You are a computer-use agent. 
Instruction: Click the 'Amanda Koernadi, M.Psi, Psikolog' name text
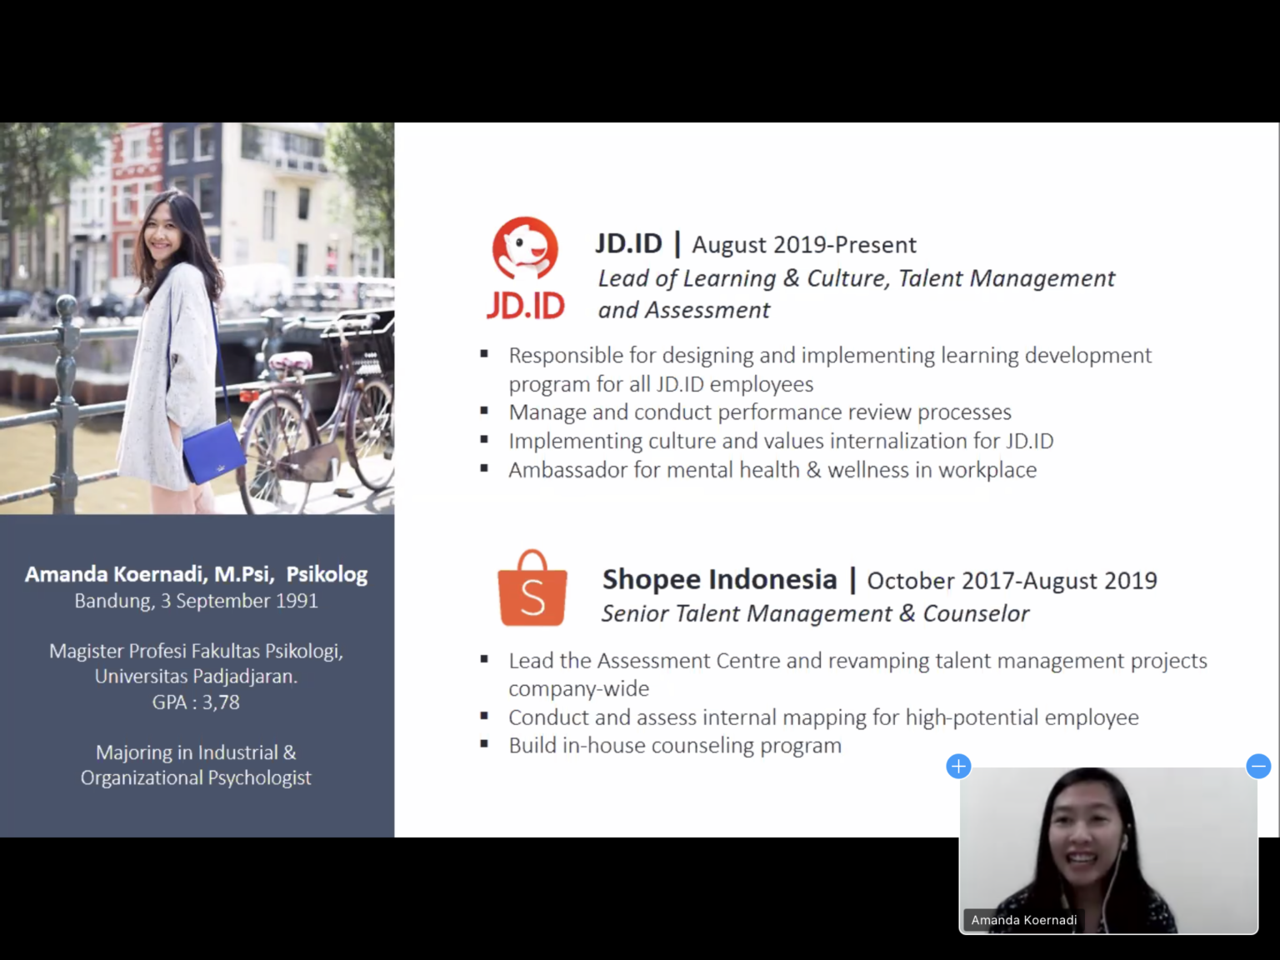(196, 574)
